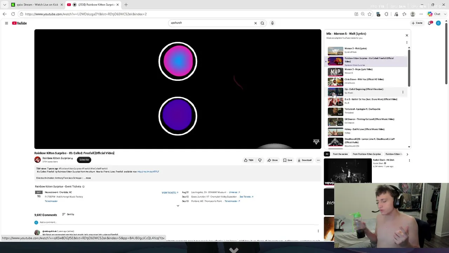This screenshot has width=449, height=253.
Task: Open the YouTube guide hamburger menu
Action: tap(6, 23)
